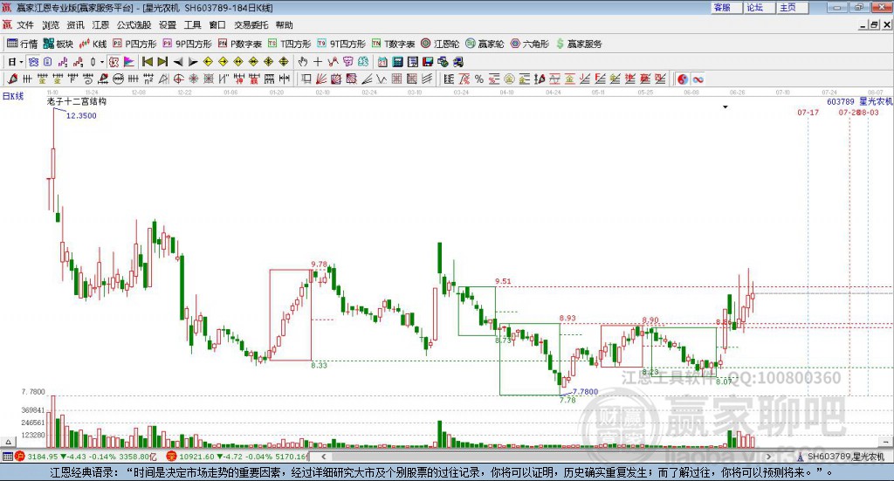This screenshot has width=894, height=481.
Task: Click the colorful flag icon
Action: [x=129, y=62]
